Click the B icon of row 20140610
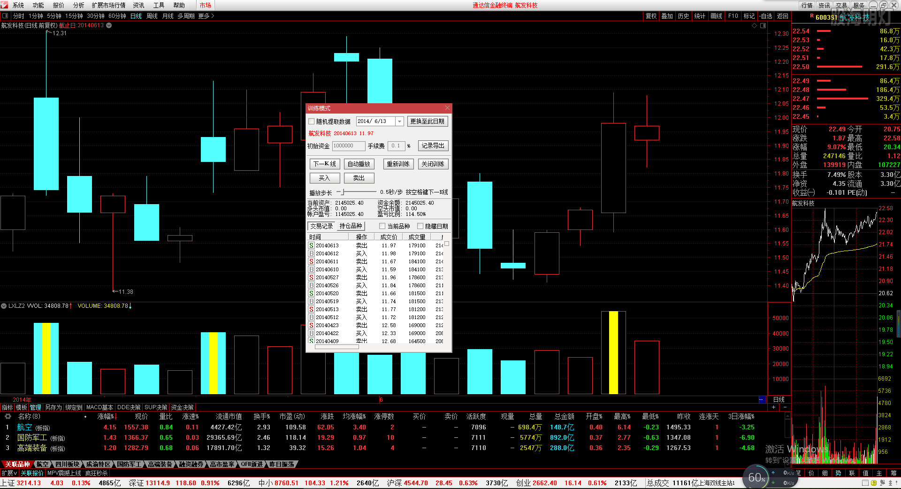Image resolution: width=901 pixels, height=489 pixels. (x=311, y=269)
